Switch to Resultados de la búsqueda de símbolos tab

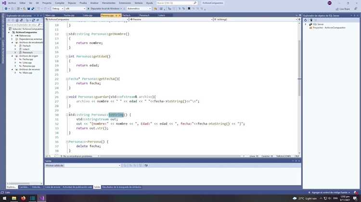(x=122, y=187)
